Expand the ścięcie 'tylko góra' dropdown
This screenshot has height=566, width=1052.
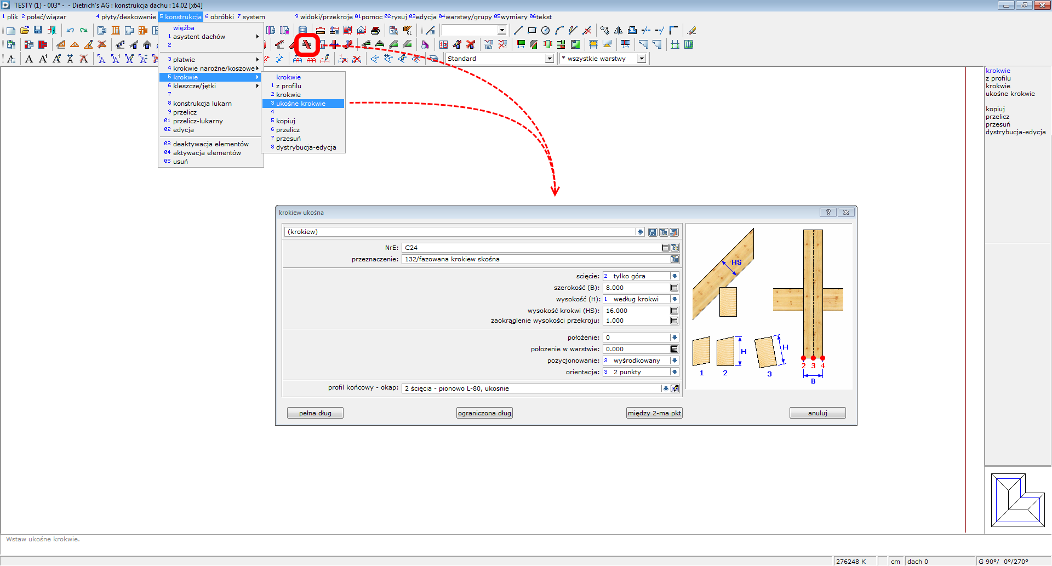674,276
